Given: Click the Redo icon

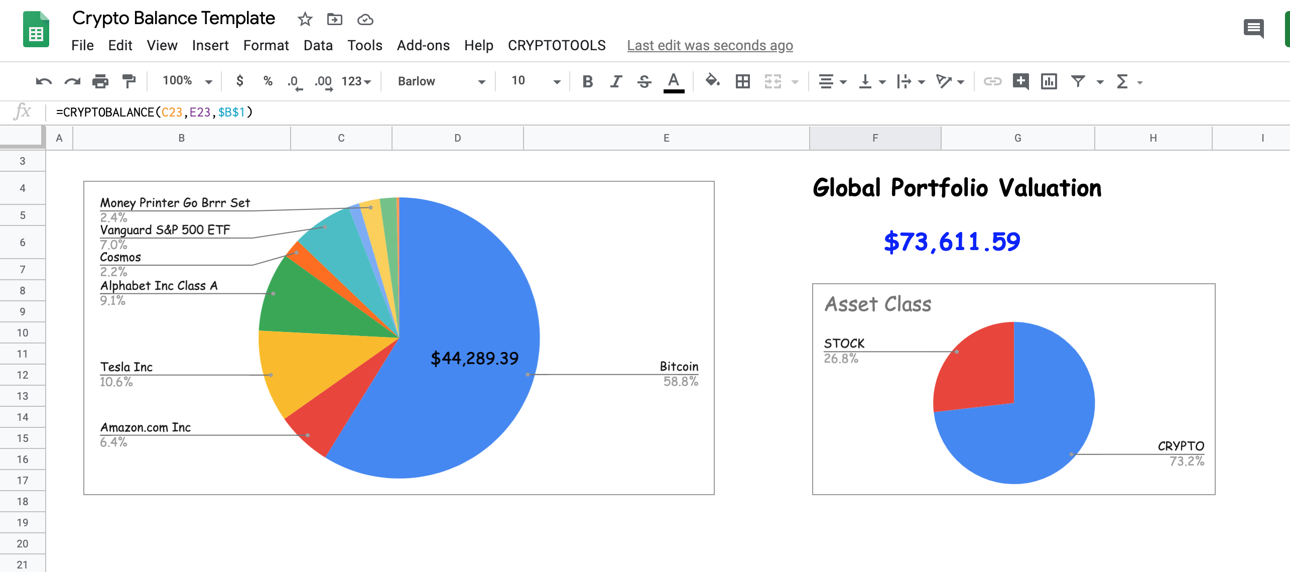Looking at the screenshot, I should [x=72, y=81].
